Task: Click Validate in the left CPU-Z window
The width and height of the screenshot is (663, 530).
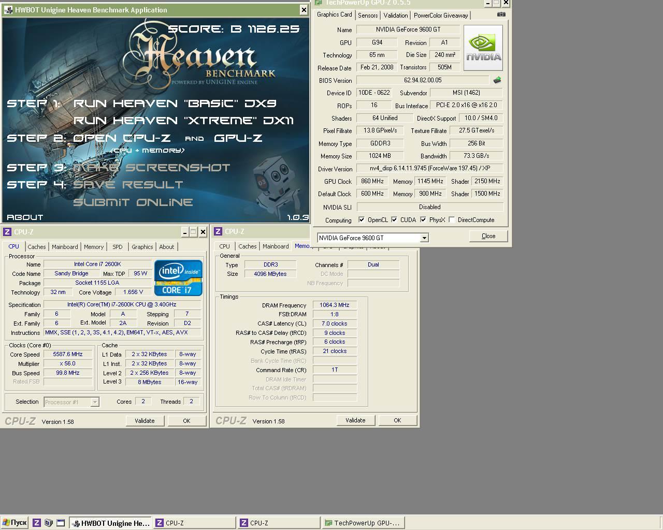Action: click(x=145, y=421)
